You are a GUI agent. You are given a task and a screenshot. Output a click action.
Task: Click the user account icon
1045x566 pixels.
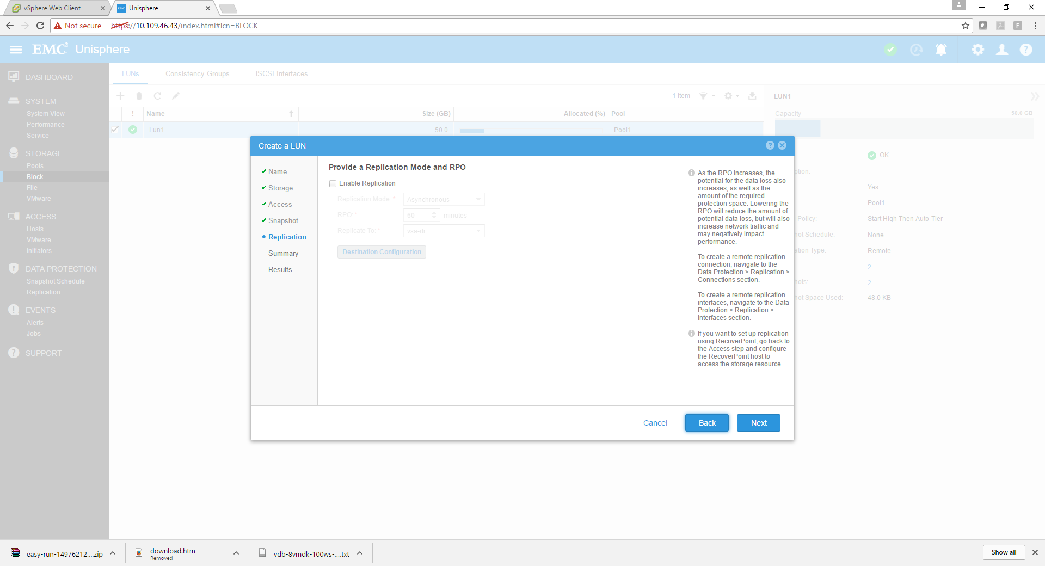(1001, 50)
